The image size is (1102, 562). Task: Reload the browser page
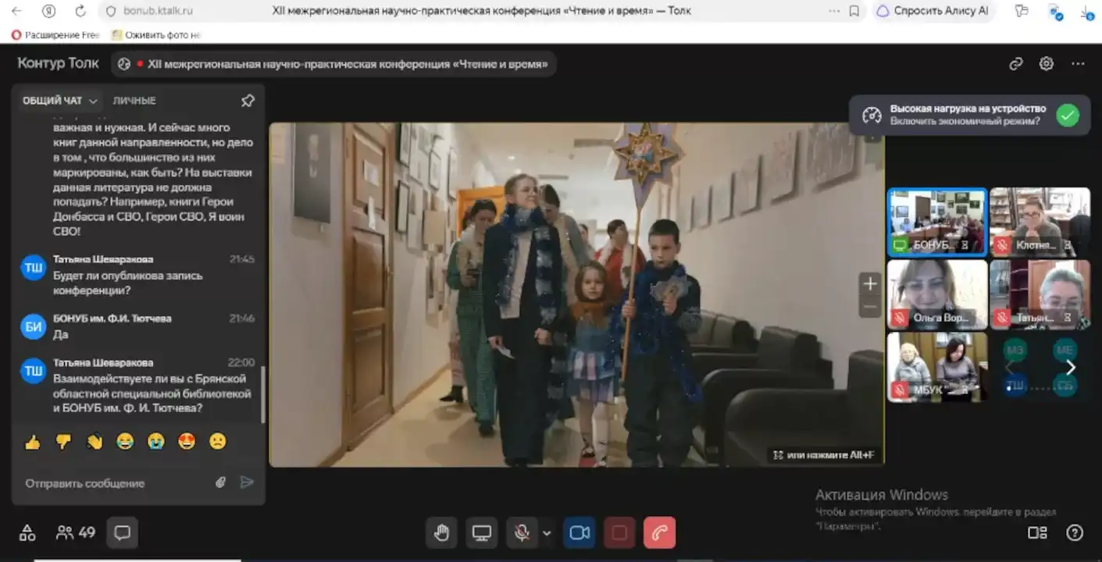coord(80,11)
